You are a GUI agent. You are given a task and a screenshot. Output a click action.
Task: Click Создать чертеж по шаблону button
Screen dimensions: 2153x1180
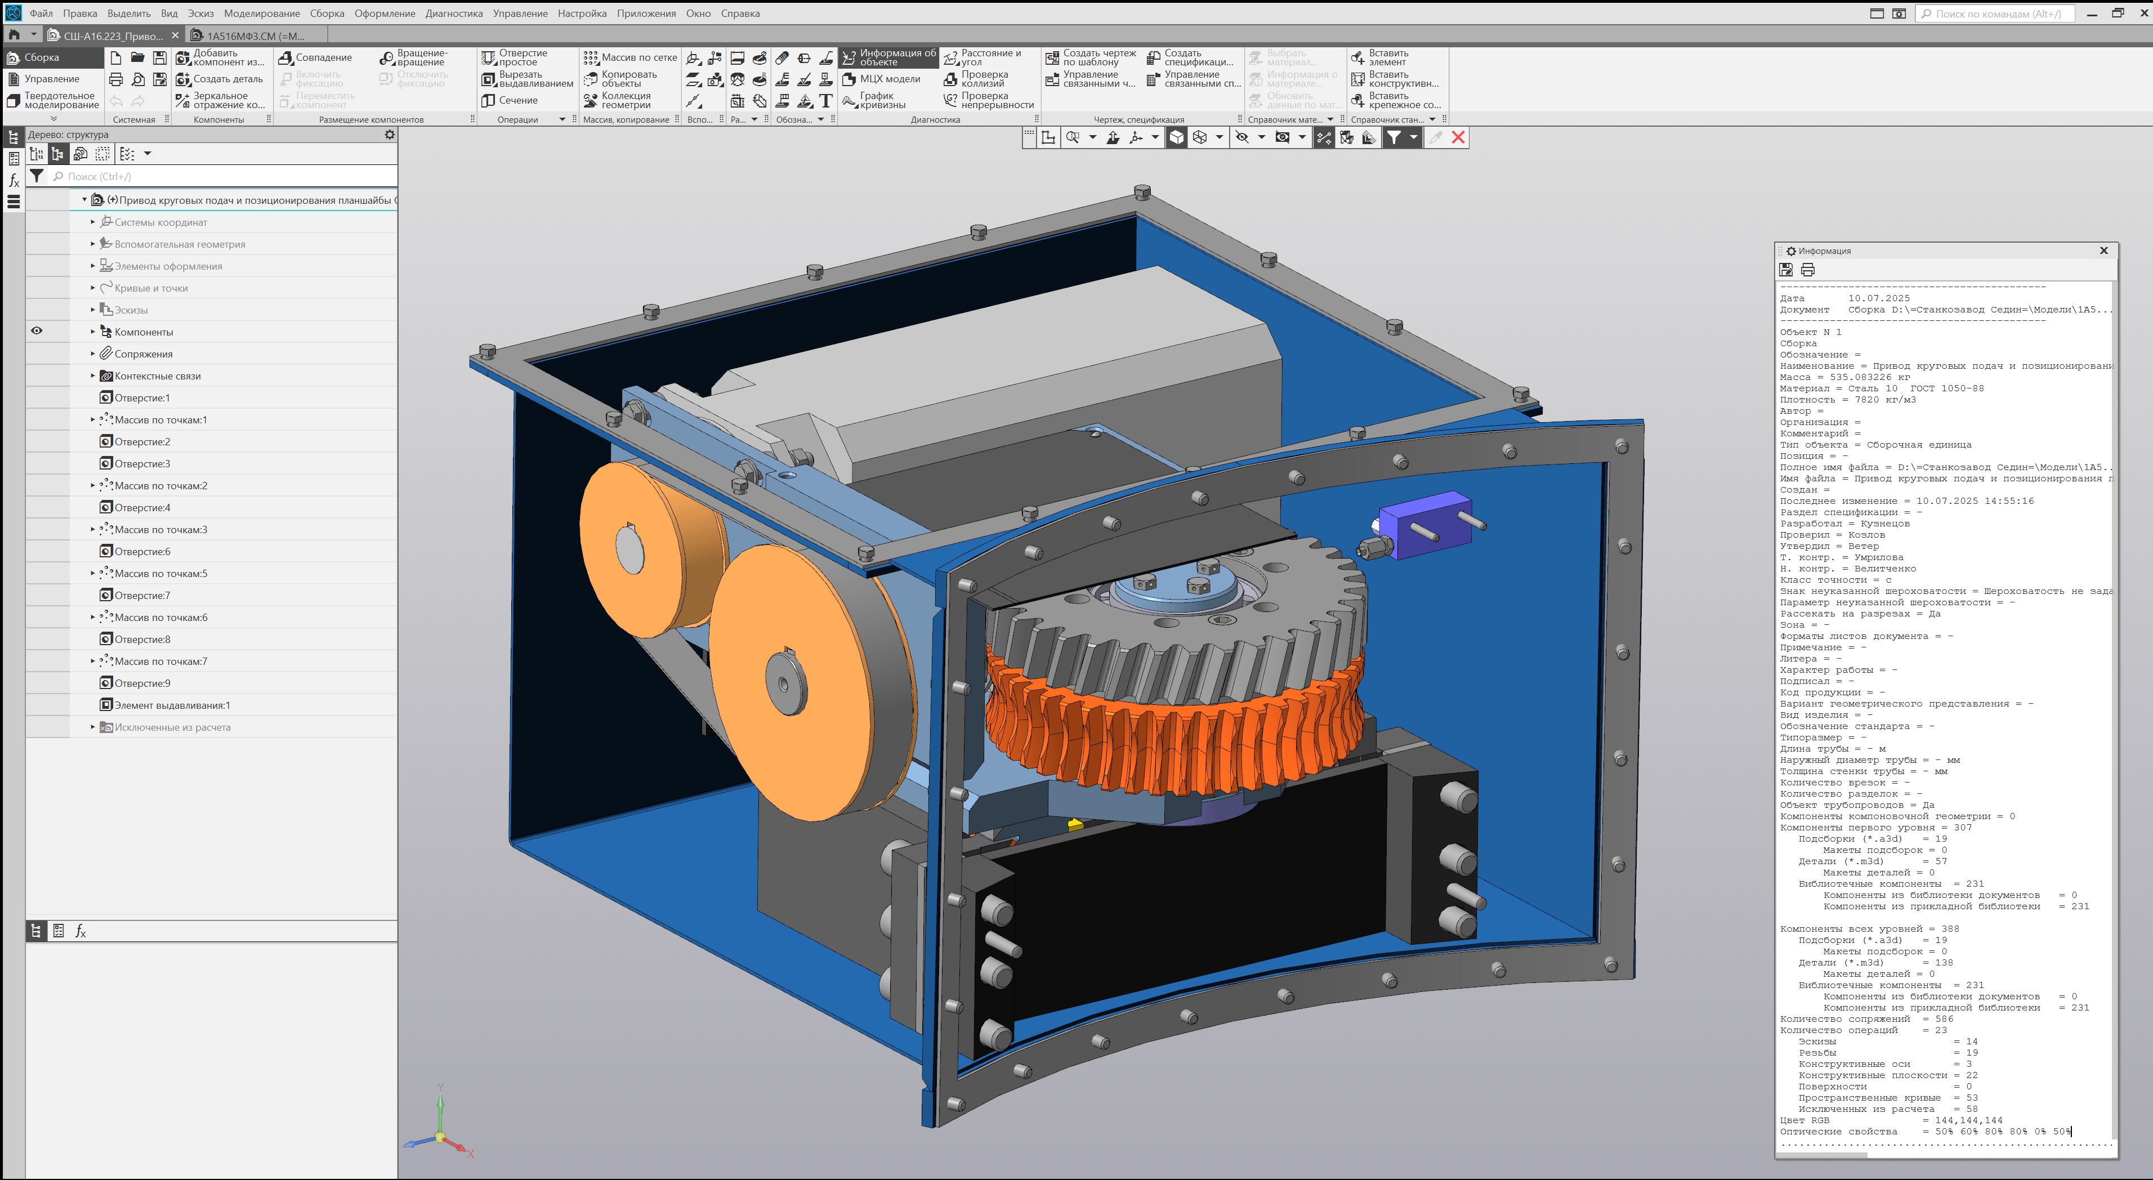1091,57
